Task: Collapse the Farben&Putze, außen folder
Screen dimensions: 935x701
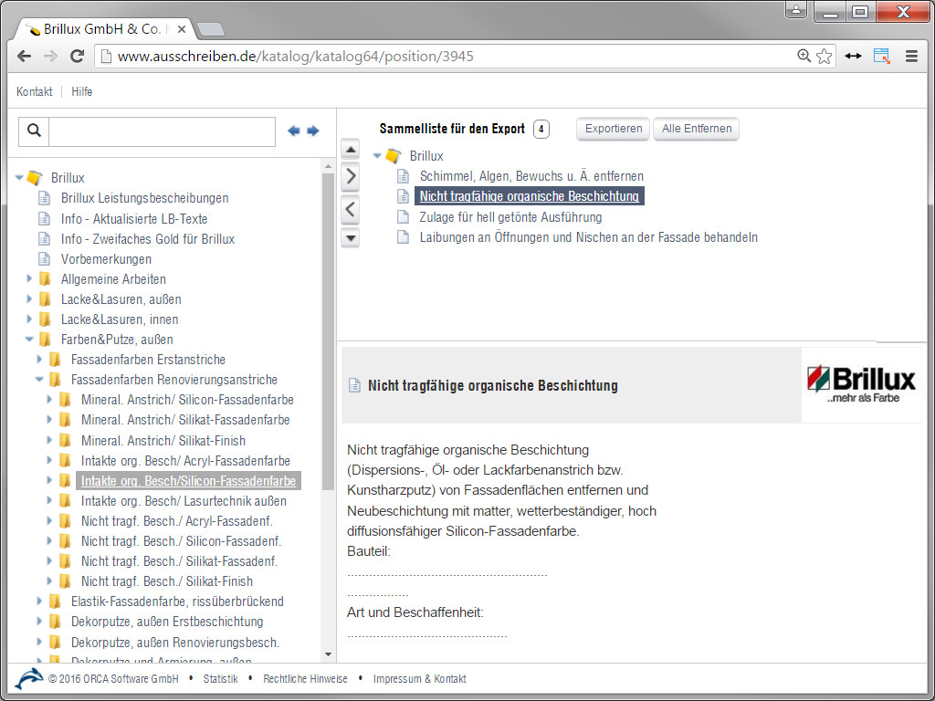Action: tap(29, 340)
